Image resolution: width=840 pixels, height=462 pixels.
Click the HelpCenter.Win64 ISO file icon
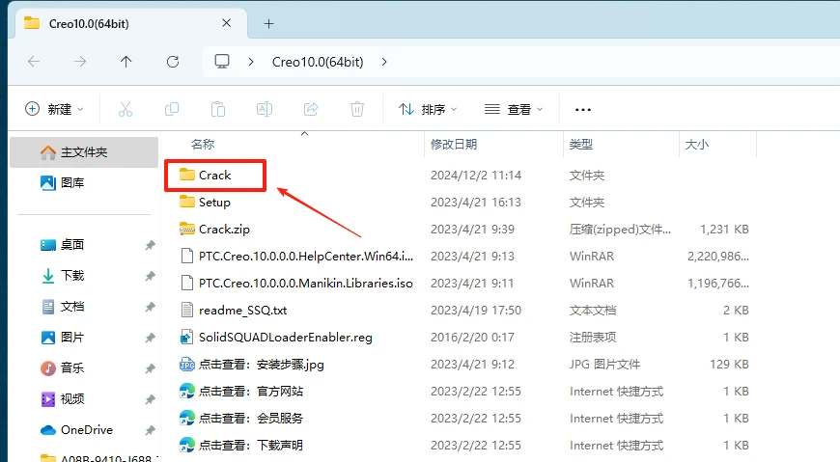tap(187, 256)
